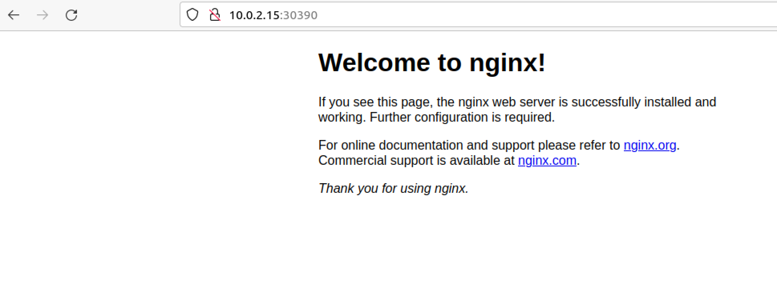The height and width of the screenshot is (292, 777).
Task: Click the "Commercial support is available at" text
Action: [x=416, y=160]
